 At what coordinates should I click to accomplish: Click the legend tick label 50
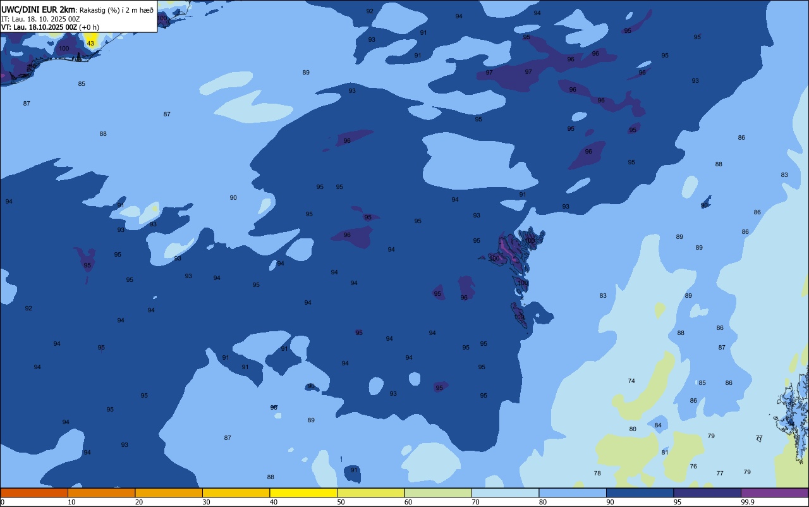tap(341, 502)
